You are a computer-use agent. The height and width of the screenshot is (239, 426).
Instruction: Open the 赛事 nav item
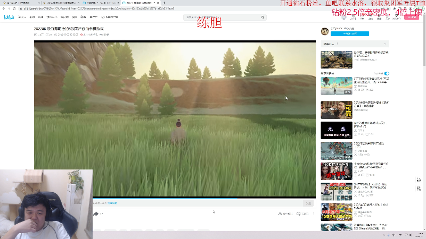pyautogui.click(x=83, y=17)
